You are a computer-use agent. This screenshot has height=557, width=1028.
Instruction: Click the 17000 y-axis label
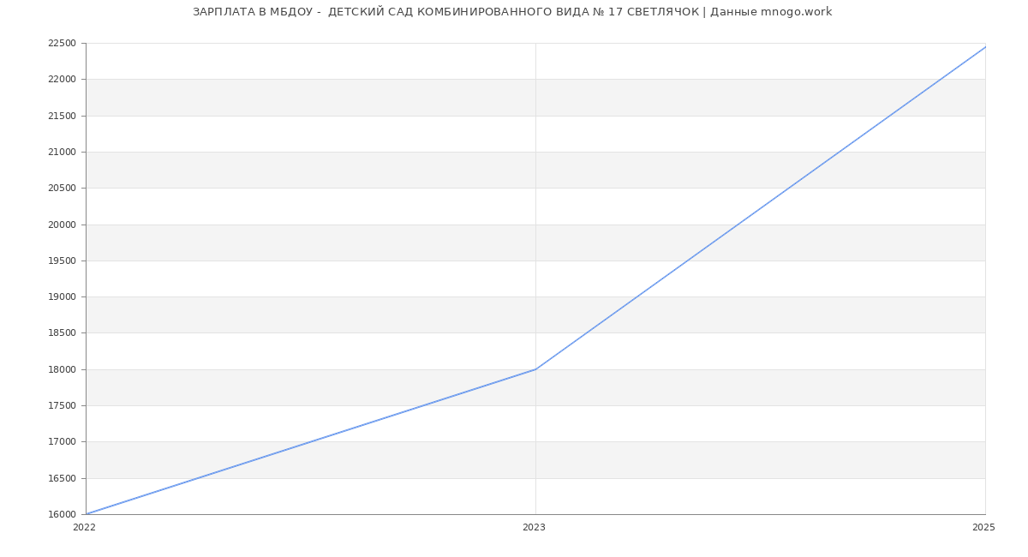[x=62, y=442]
